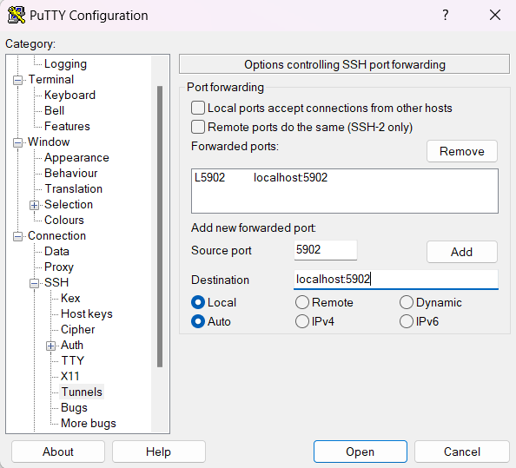
Task: Select the Local radio button
Action: tap(198, 302)
